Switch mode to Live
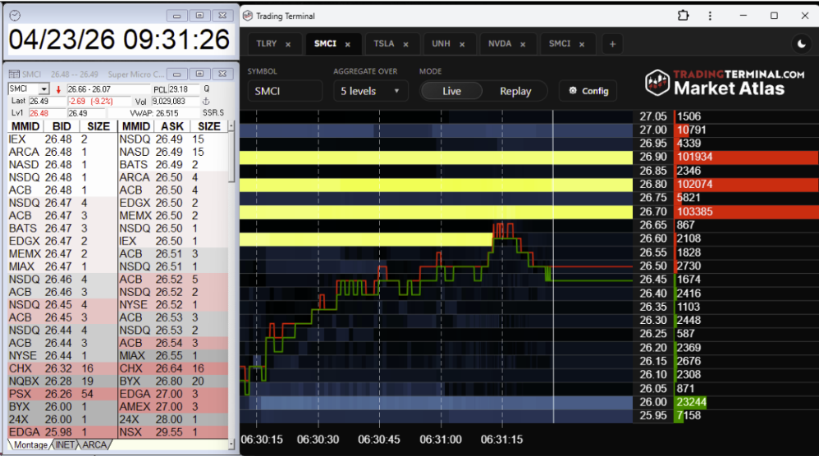Viewport: 819px width, 456px height. tap(451, 91)
